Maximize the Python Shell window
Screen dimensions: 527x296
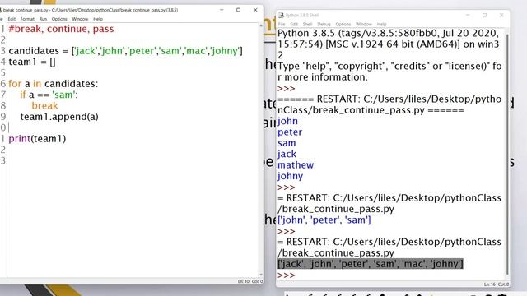(484, 15)
